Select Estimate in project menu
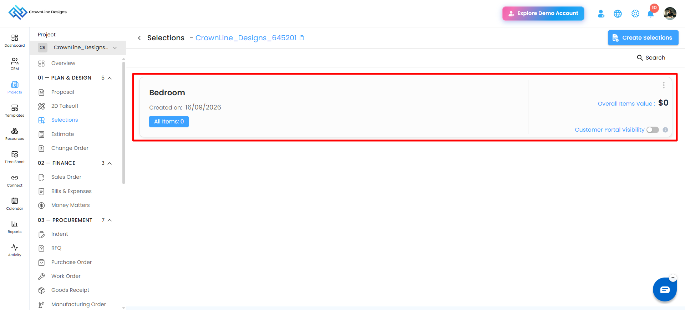Screen dimensions: 685x310 pyautogui.click(x=63, y=134)
